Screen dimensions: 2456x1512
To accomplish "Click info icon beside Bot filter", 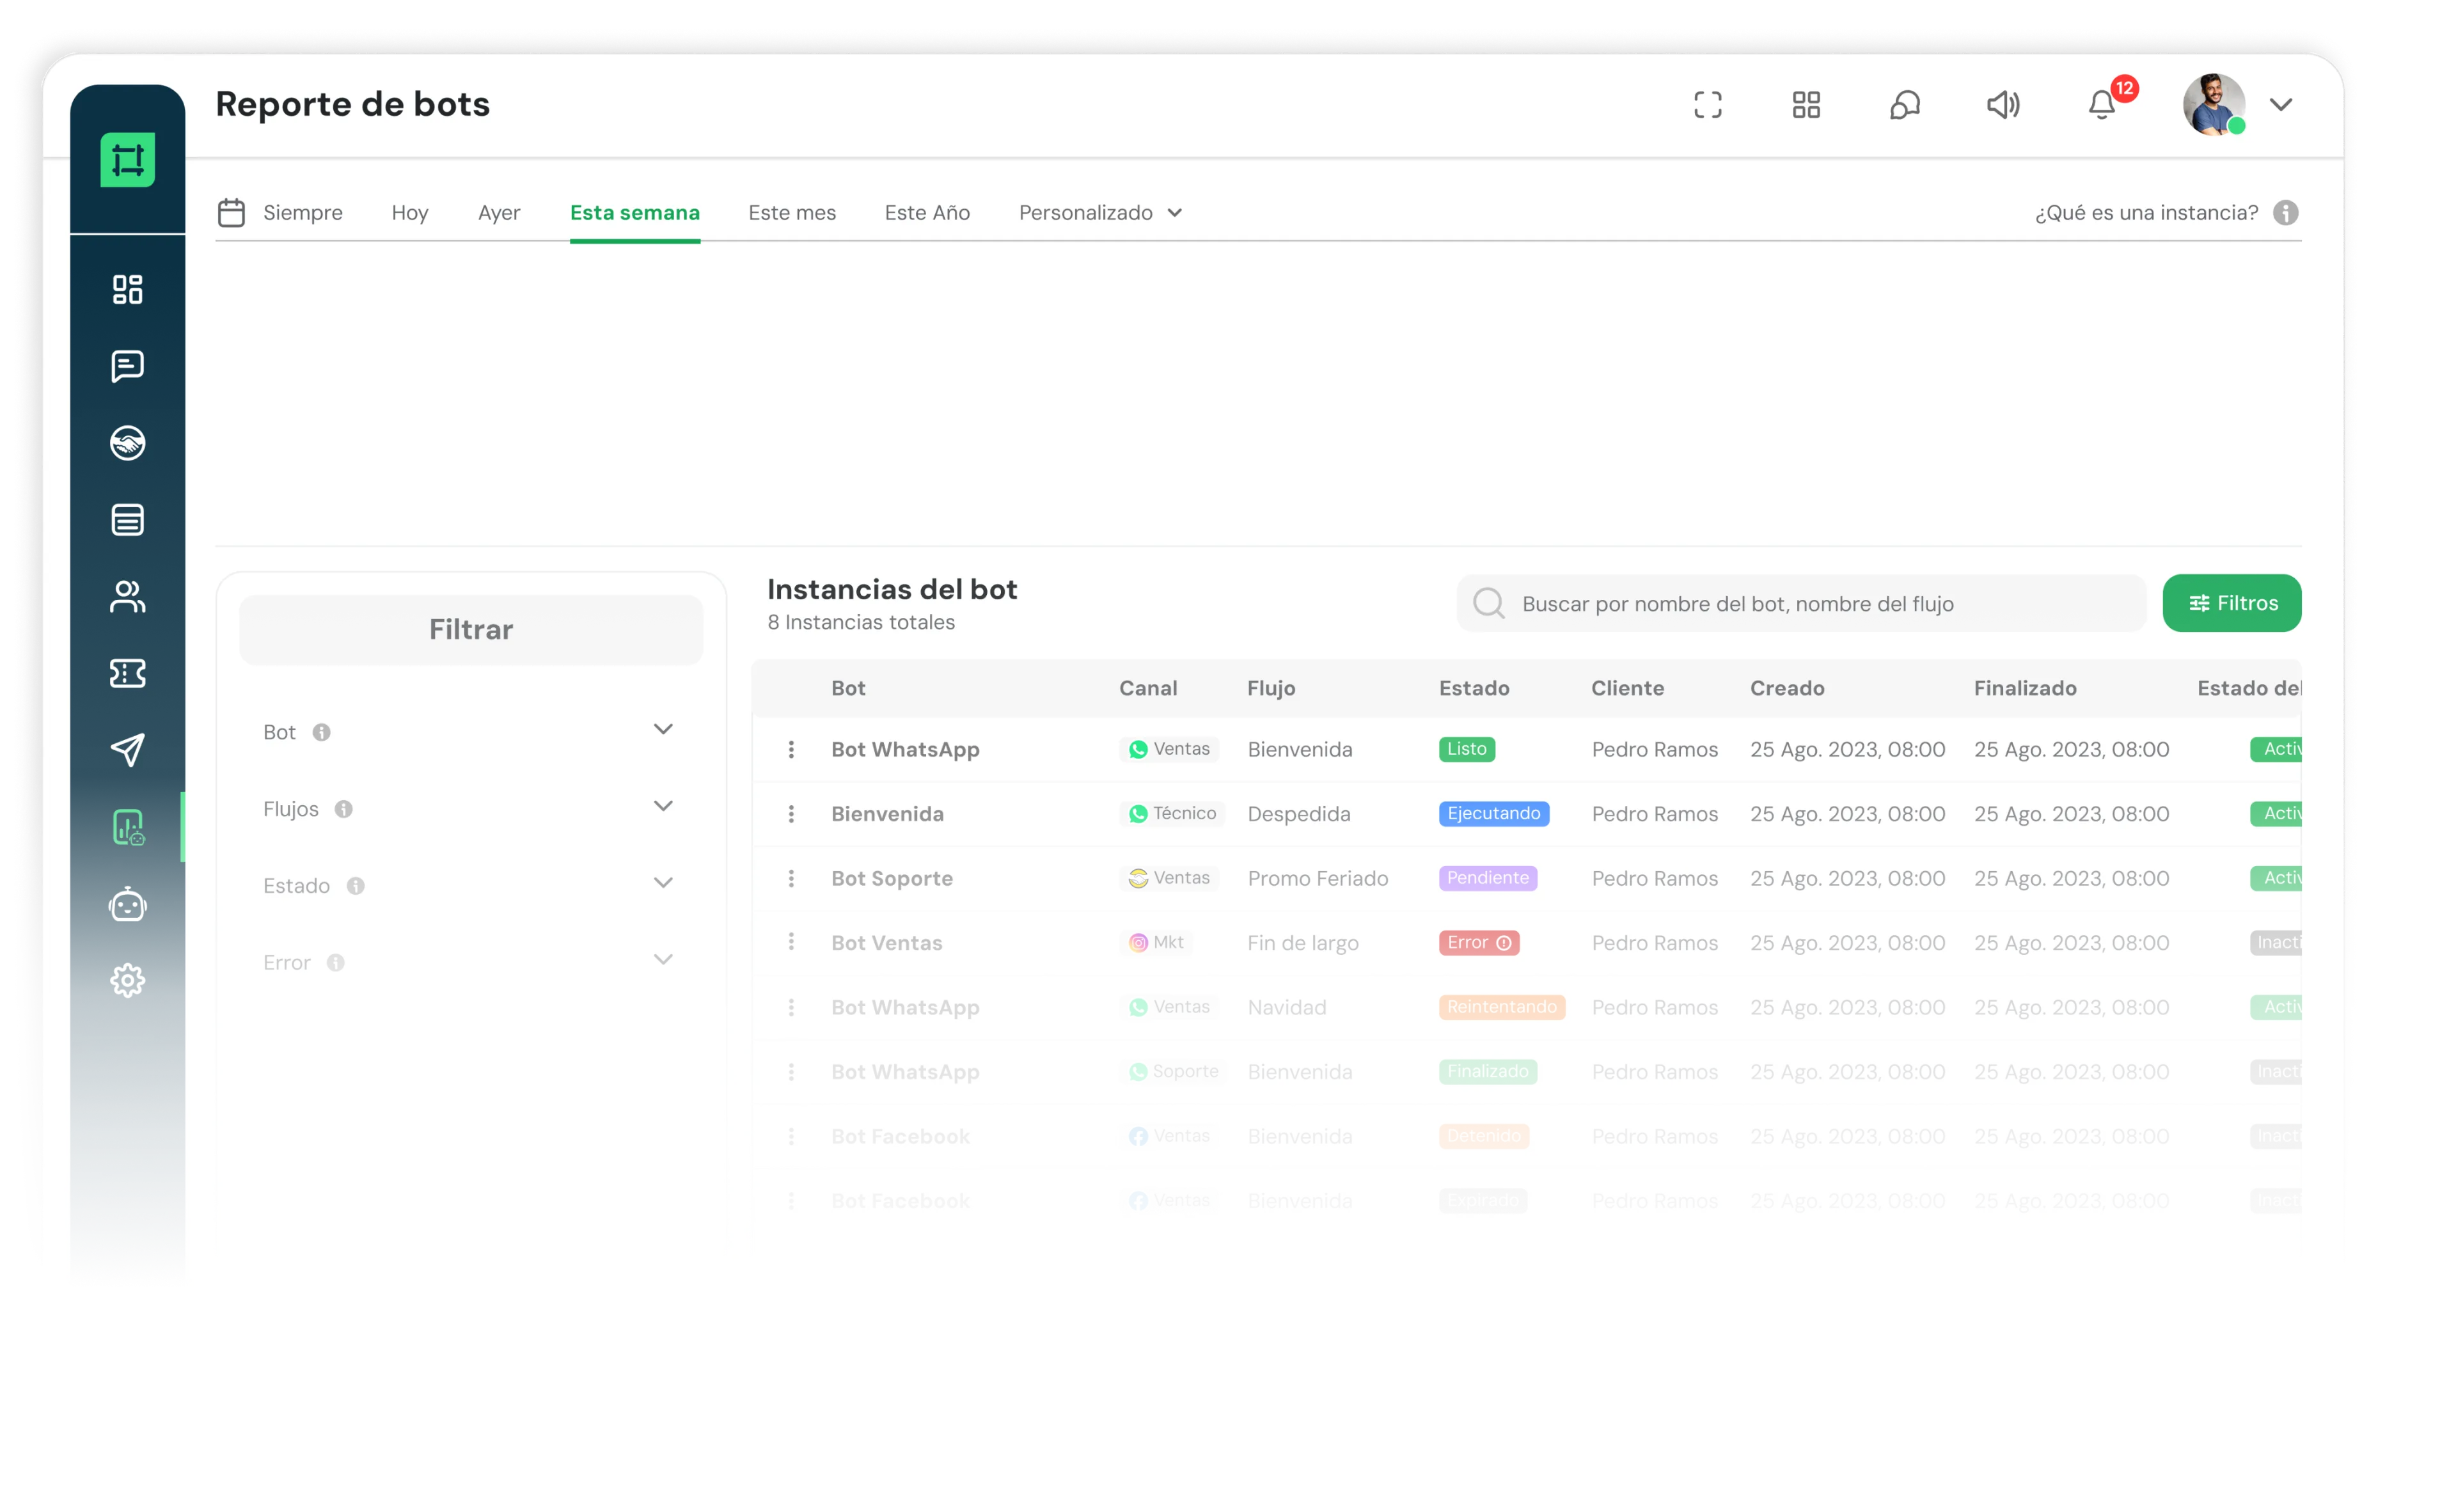I will [x=321, y=732].
